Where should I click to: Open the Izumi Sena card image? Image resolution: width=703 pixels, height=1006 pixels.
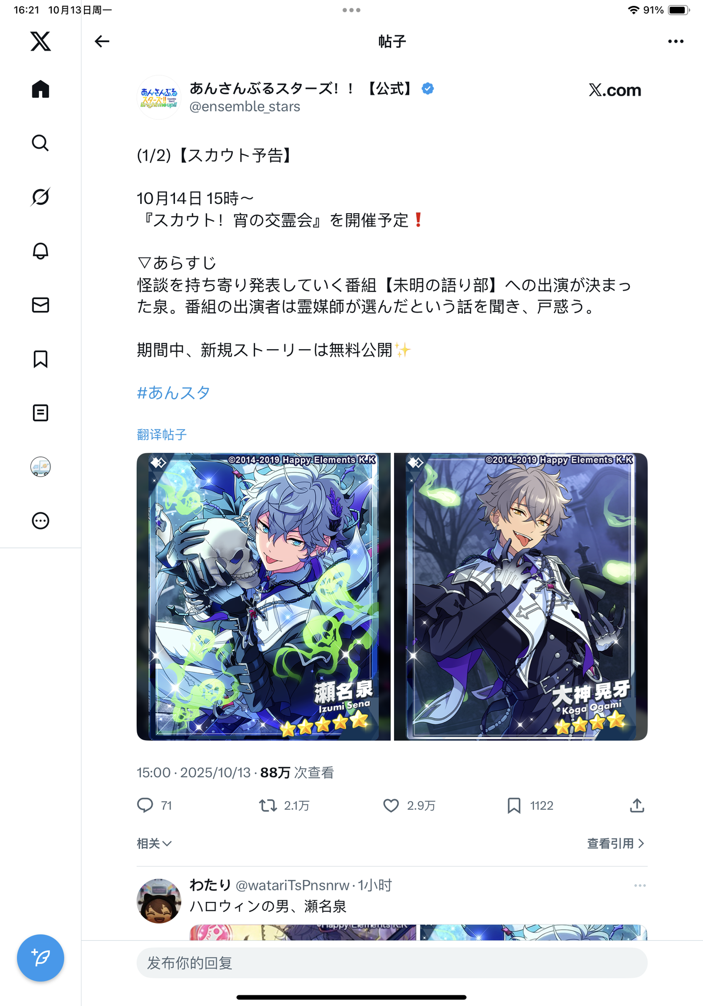click(x=263, y=596)
